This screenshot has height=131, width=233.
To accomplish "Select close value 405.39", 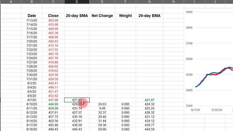I will 53,33.
